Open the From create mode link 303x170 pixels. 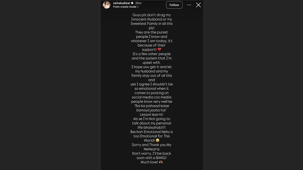coord(125,7)
